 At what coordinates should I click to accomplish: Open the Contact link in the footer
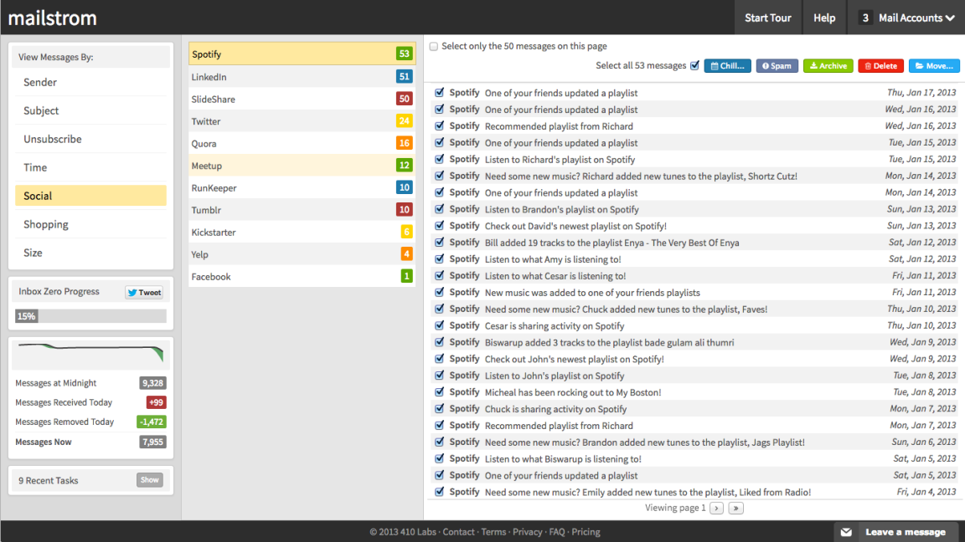[458, 531]
